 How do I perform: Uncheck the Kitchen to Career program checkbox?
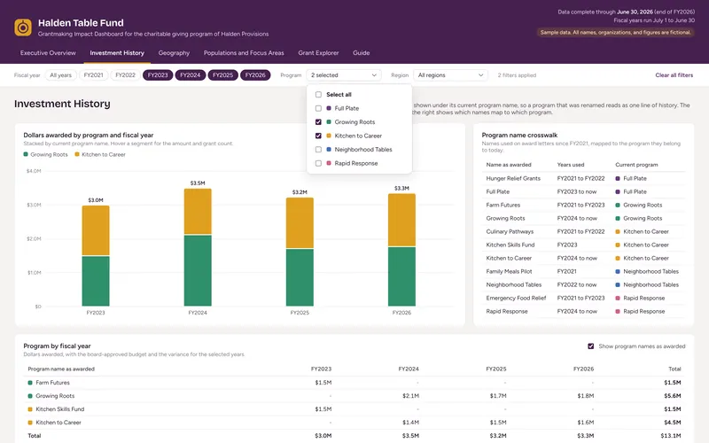point(318,136)
